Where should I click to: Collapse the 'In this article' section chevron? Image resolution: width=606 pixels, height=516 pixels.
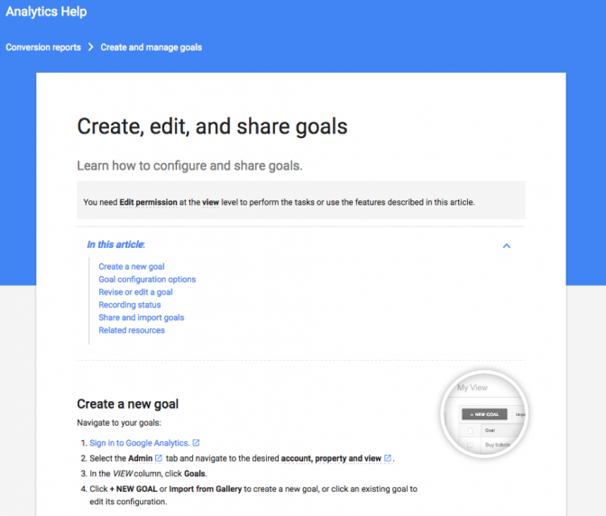pyautogui.click(x=507, y=245)
